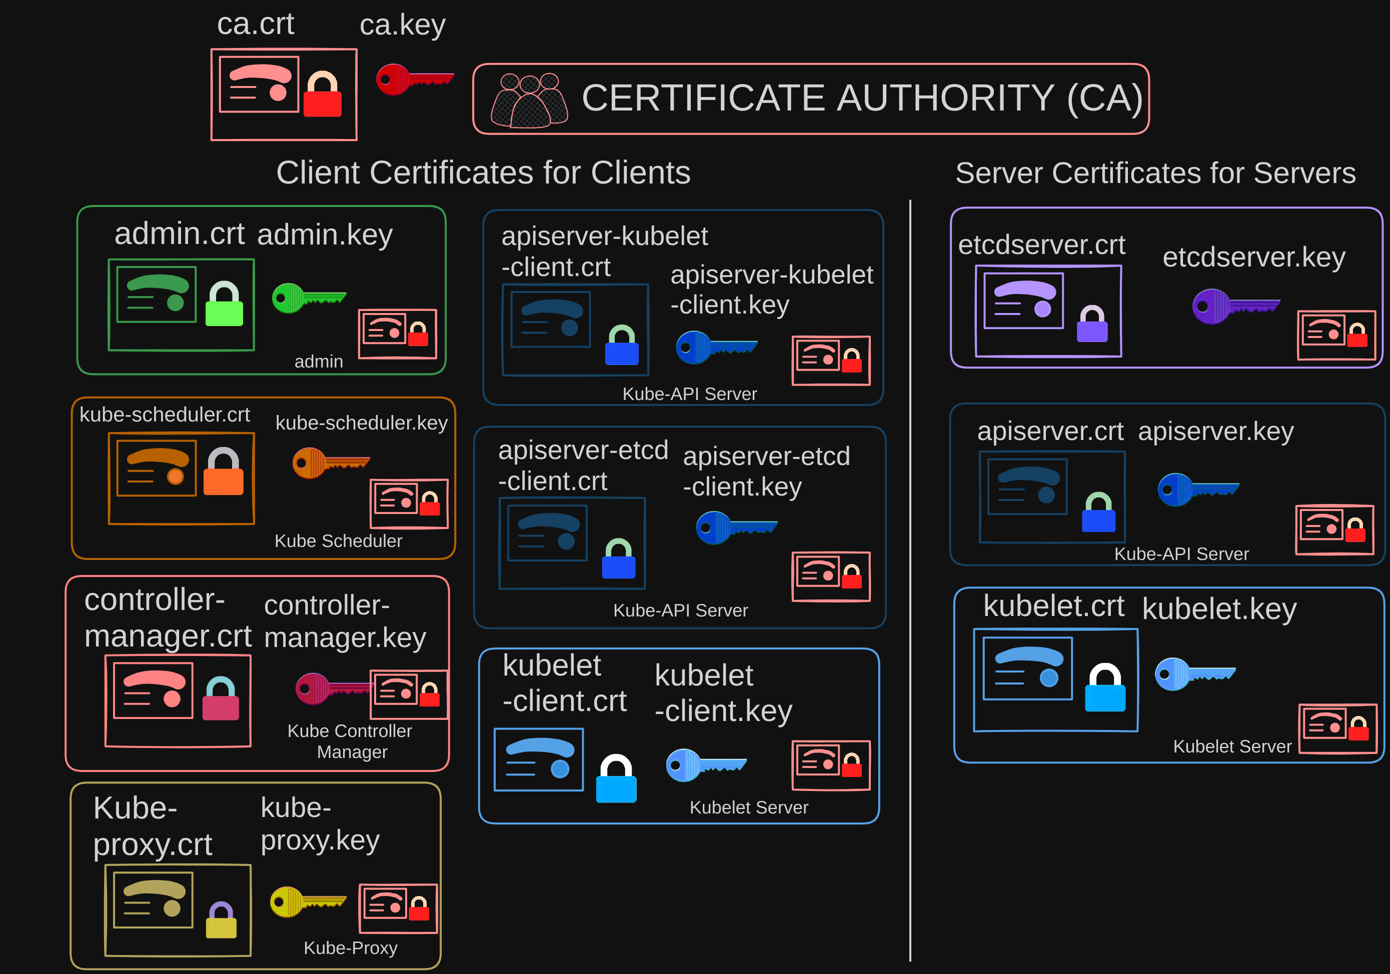Click the pink controller-manager.crt certificate card

(178, 701)
